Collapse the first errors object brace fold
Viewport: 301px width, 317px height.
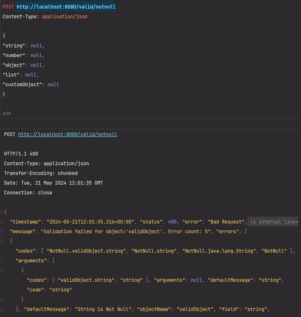(x=2, y=242)
